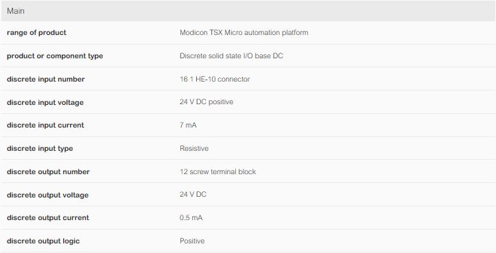496x253 pixels.
Task: Click the 'Modicon TSX Micro automation platform' value
Action: (244, 33)
